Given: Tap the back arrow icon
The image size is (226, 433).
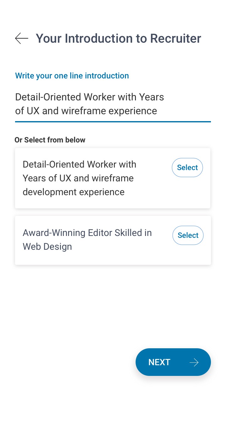Looking at the screenshot, I should coord(21,38).
